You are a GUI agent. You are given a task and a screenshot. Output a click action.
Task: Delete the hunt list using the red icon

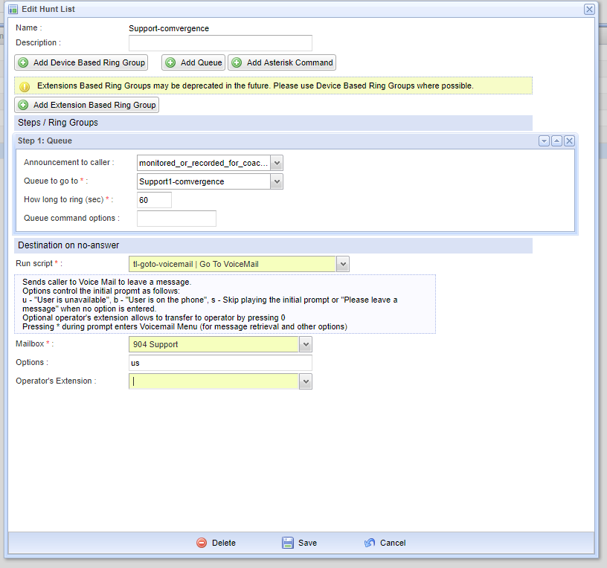[202, 543]
